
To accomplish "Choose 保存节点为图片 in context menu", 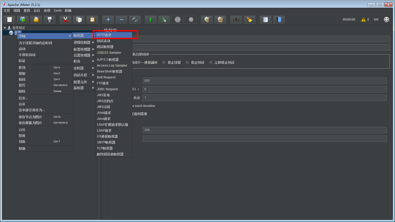I will pos(45,117).
